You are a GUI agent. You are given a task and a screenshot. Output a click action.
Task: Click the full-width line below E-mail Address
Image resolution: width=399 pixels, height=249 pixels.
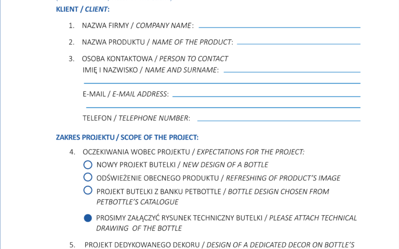(222, 107)
